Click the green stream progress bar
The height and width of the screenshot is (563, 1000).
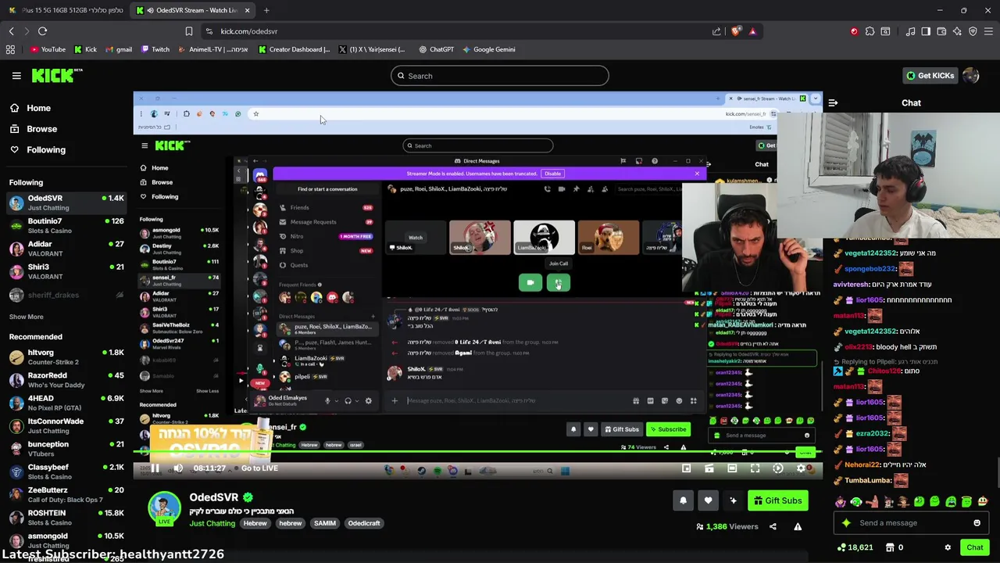coord(477,452)
